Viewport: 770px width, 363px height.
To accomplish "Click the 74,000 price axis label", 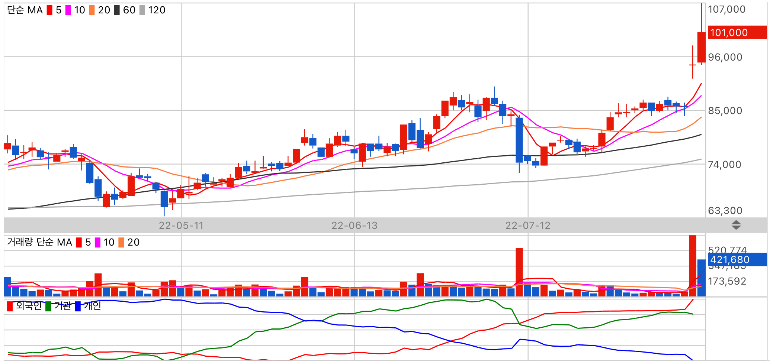I will click(x=725, y=165).
